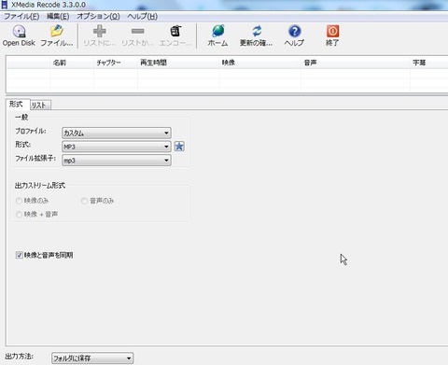Click the プロファイル label text

[31, 131]
